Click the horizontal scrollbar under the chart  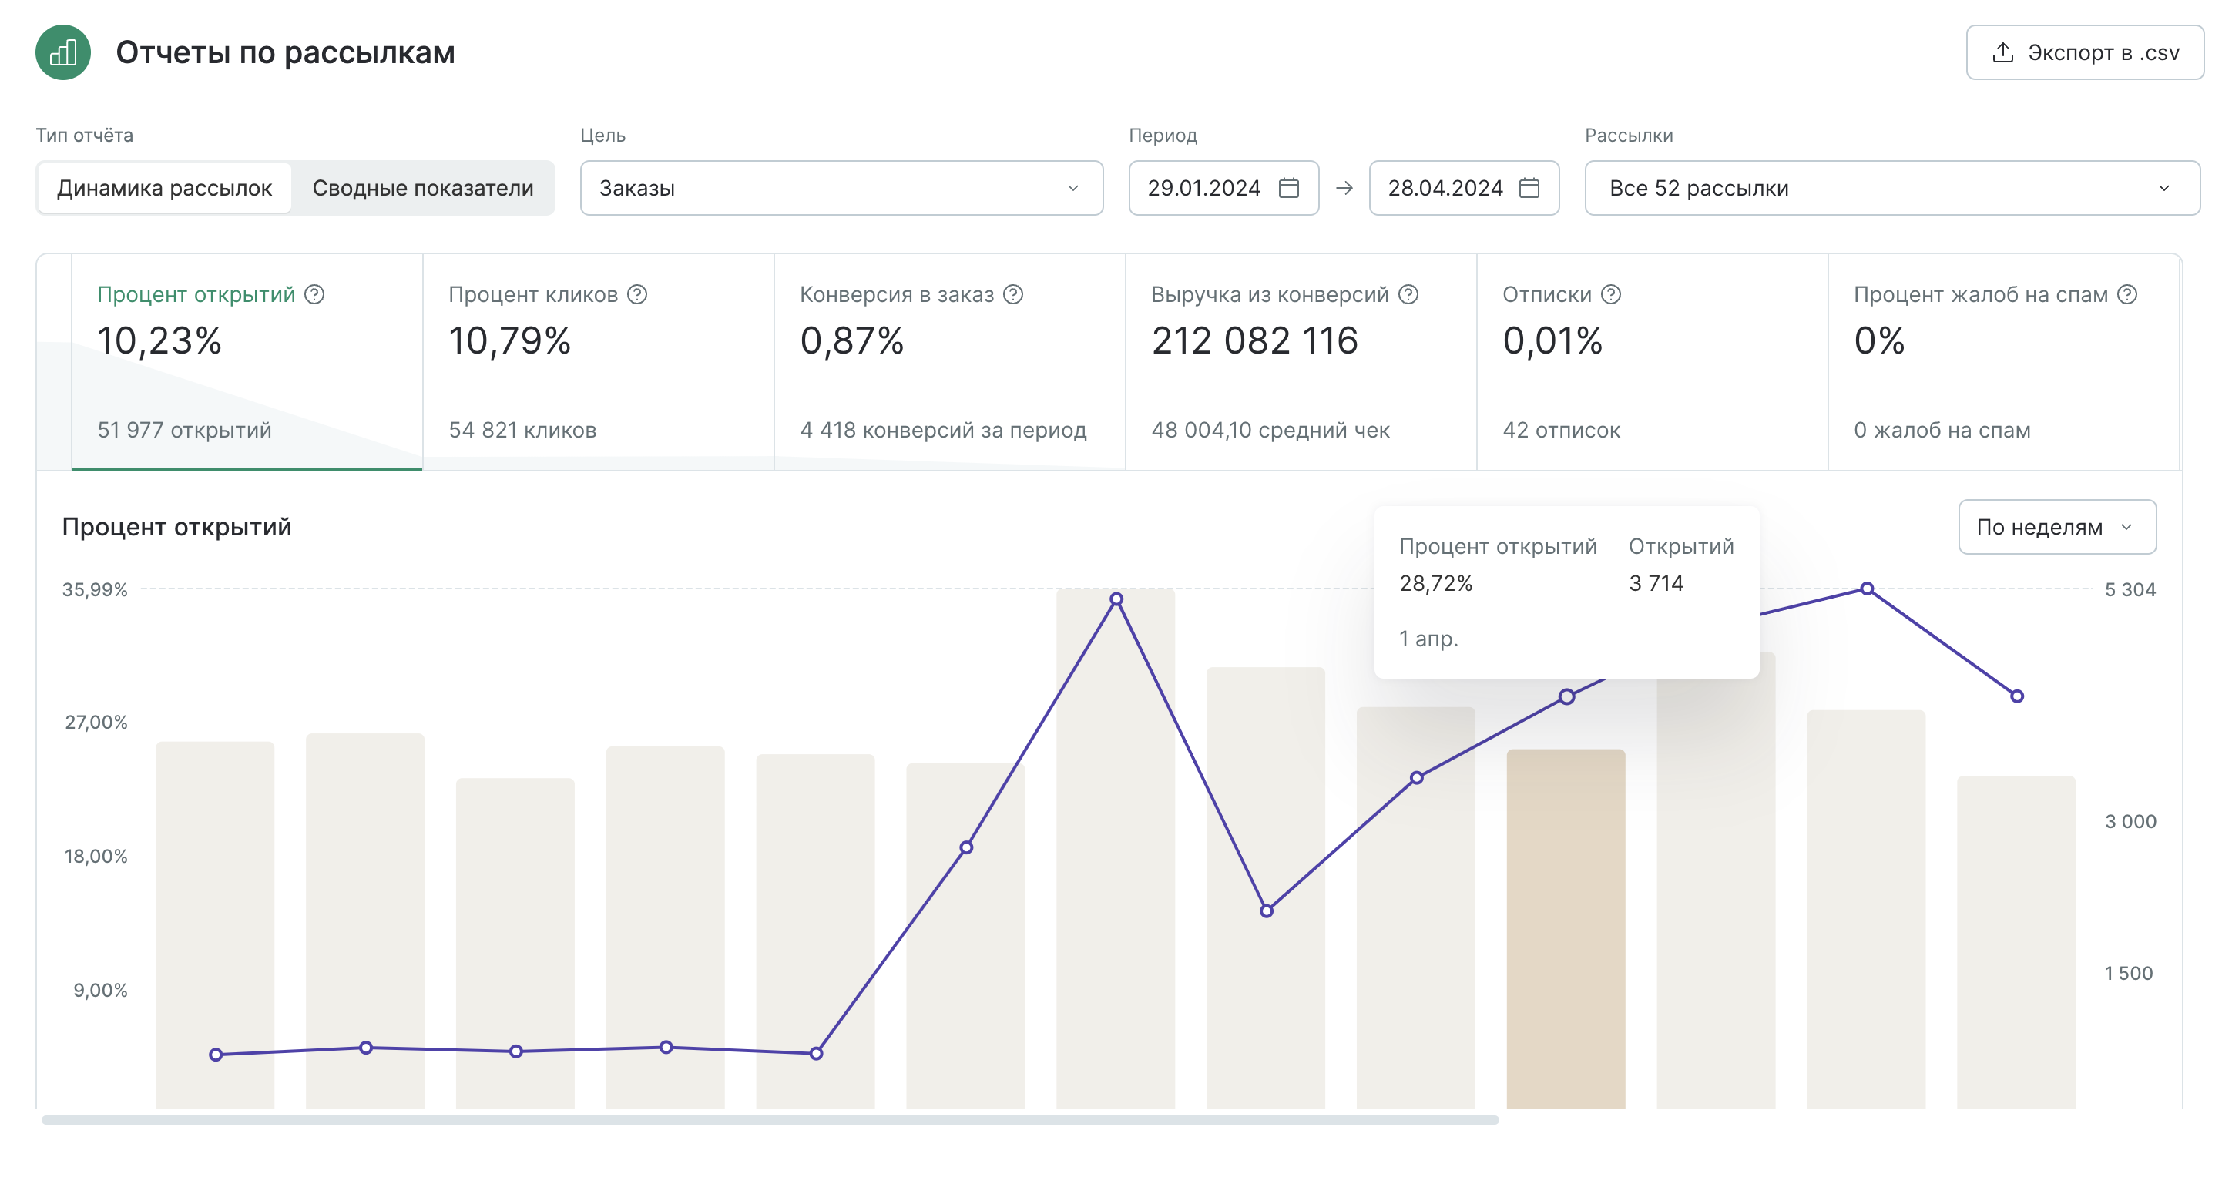tap(770, 1120)
